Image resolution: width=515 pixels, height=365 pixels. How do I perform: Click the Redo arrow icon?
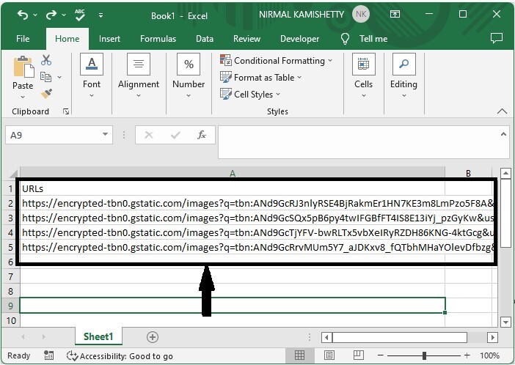[51, 15]
